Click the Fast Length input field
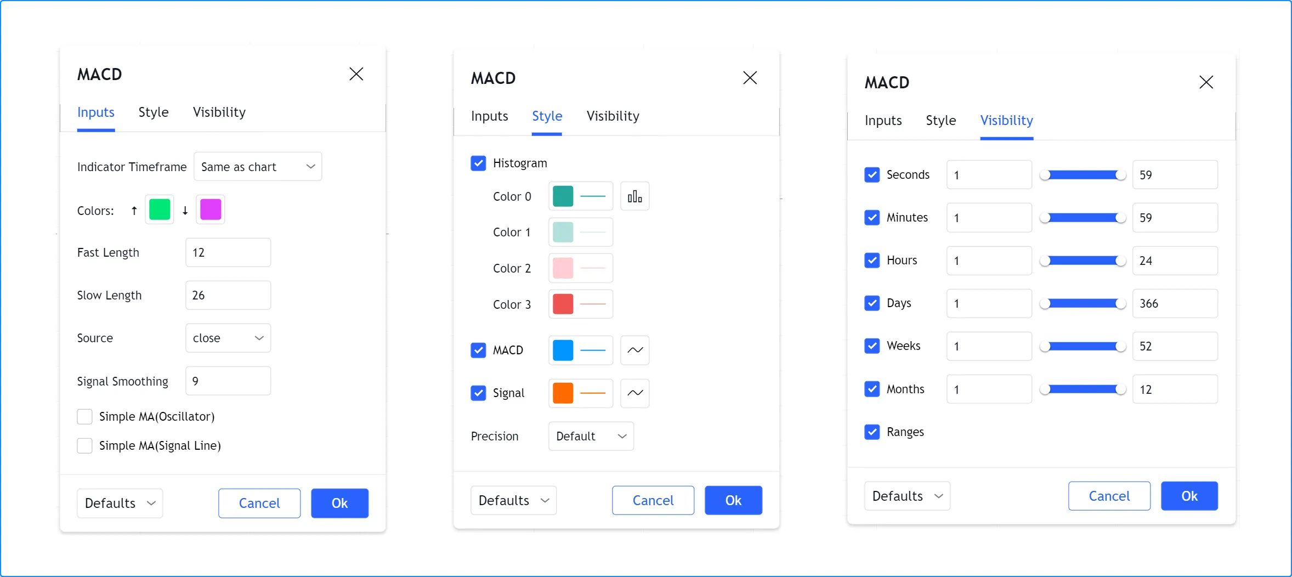1292x577 pixels. pyautogui.click(x=228, y=253)
